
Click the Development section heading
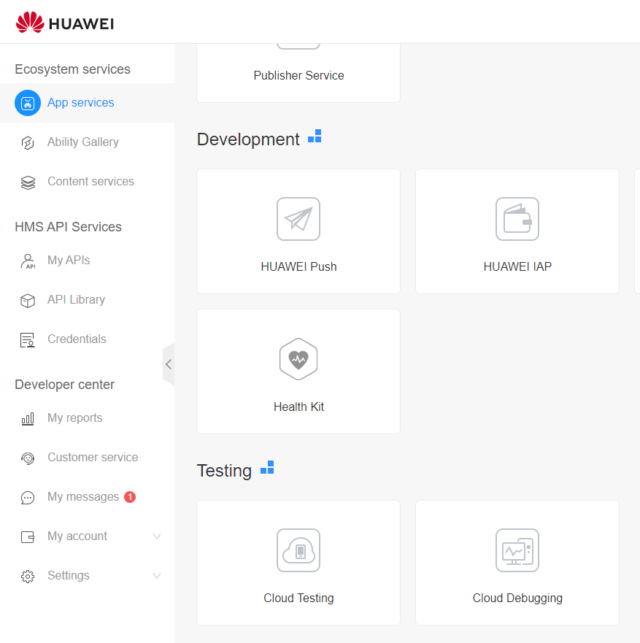point(248,139)
